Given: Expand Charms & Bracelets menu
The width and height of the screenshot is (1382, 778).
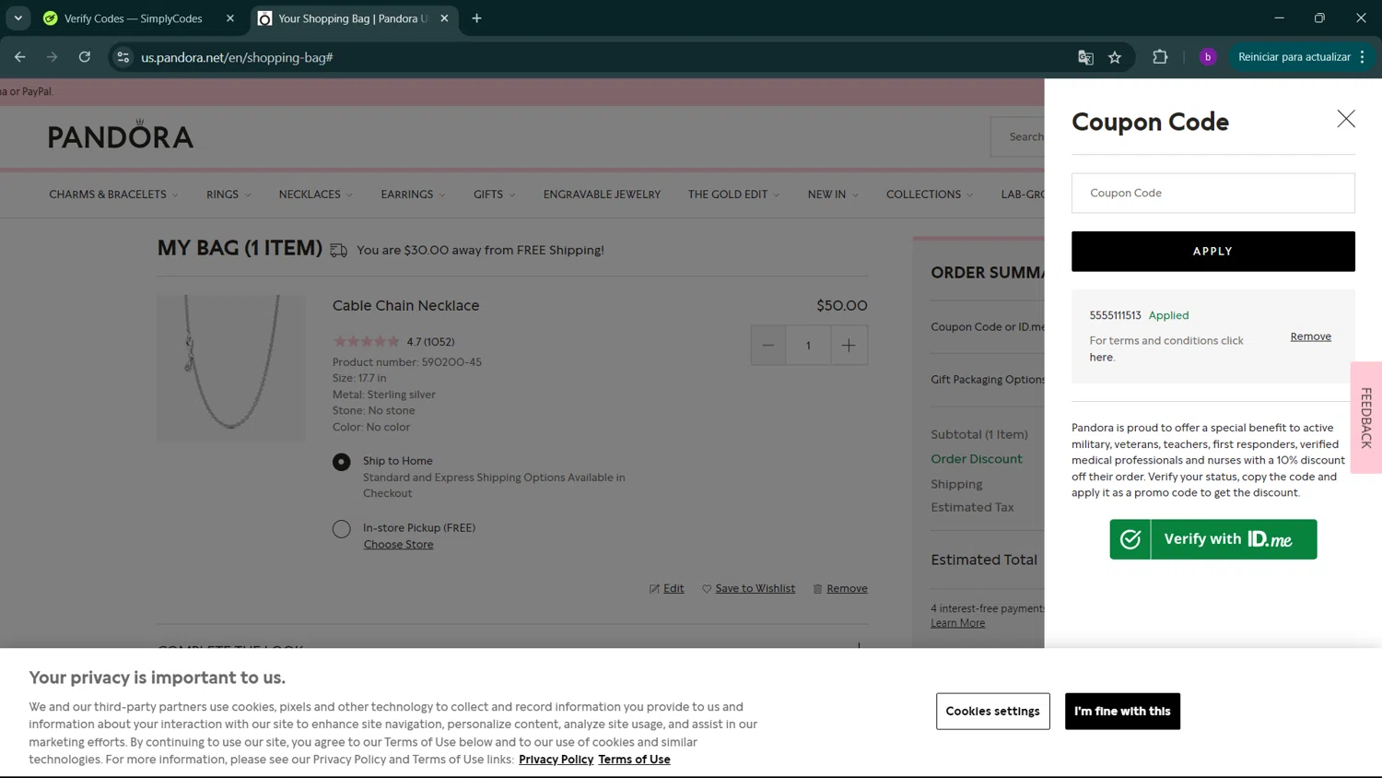Looking at the screenshot, I should tap(113, 194).
